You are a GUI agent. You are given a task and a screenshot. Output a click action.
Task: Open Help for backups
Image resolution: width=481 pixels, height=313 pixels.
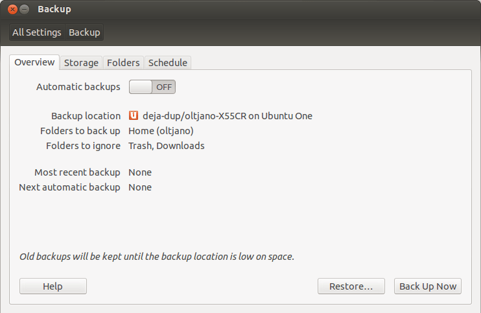pos(53,286)
